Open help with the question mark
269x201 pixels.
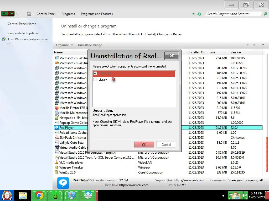[263, 45]
